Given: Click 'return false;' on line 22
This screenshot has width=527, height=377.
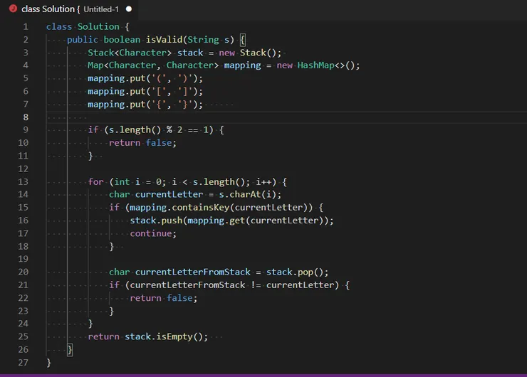Looking at the screenshot, I should [x=163, y=298].
